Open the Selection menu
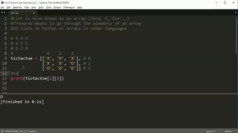The height and width of the screenshot is (133, 238). click(17, 7)
